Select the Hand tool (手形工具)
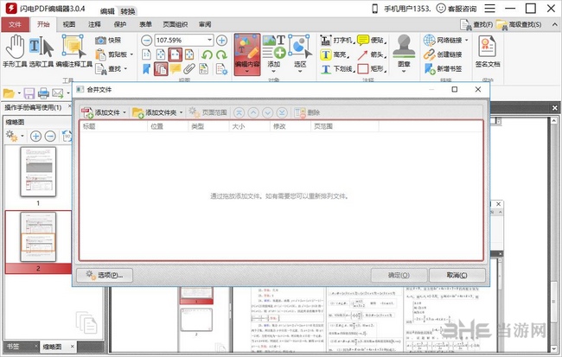Image resolution: width=562 pixels, height=357 pixels. tap(15, 51)
